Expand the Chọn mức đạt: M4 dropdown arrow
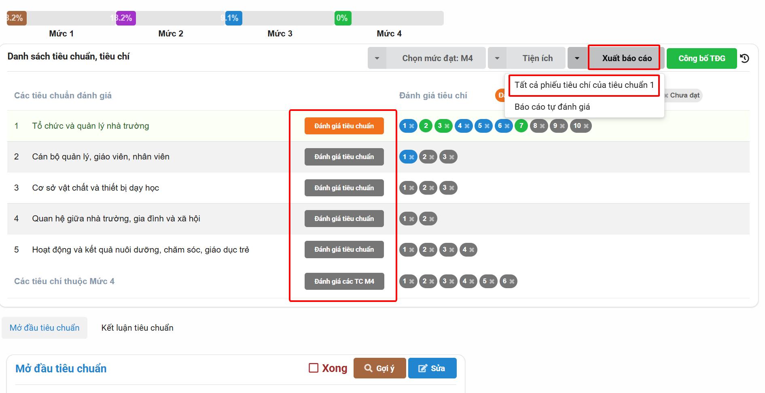The height and width of the screenshot is (393, 765). pos(377,58)
